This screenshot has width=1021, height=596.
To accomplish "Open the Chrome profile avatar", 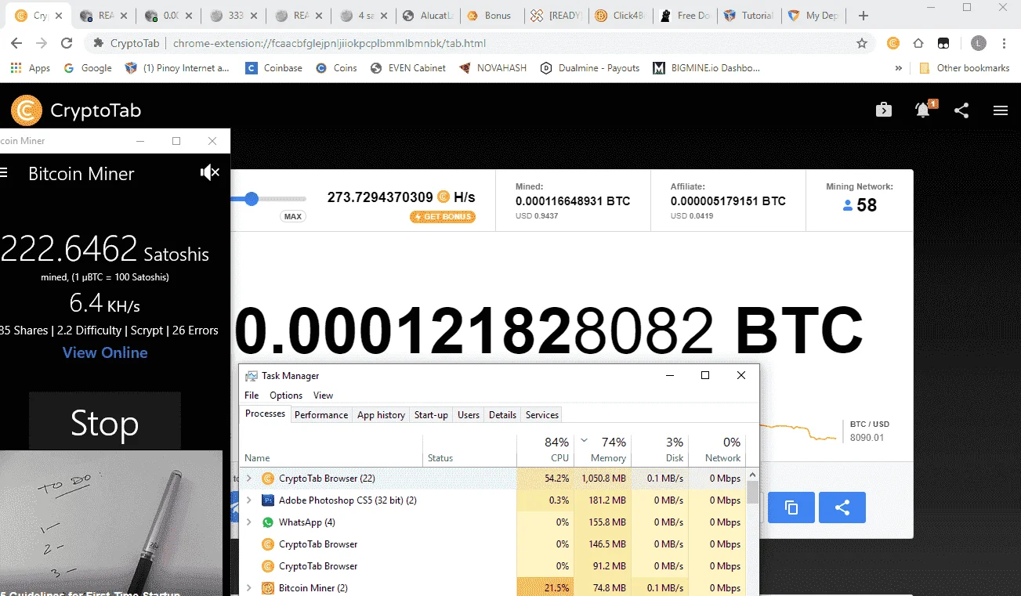I will click(x=979, y=43).
